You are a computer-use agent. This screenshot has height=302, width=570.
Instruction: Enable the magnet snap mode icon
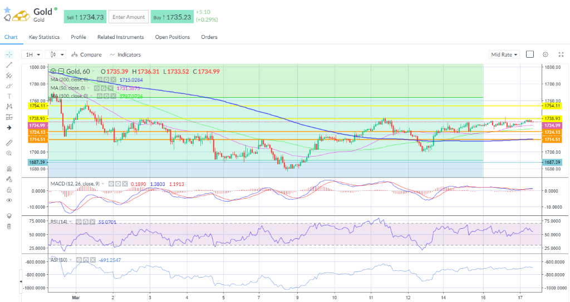coord(9,169)
